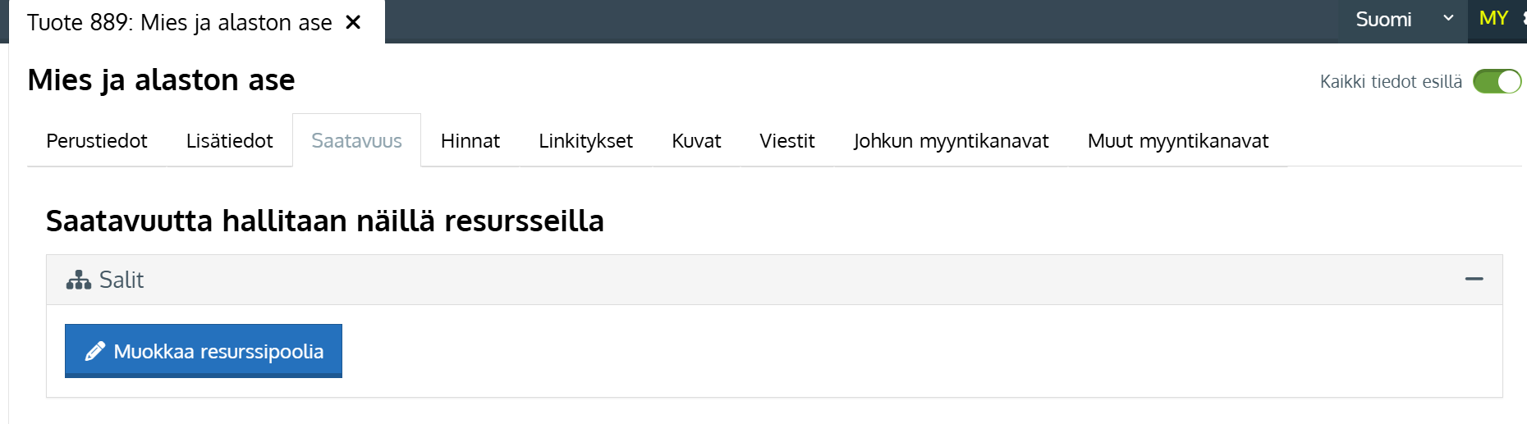The height and width of the screenshot is (424, 1527).
Task: Open the Linkitykset tab
Action: click(585, 141)
